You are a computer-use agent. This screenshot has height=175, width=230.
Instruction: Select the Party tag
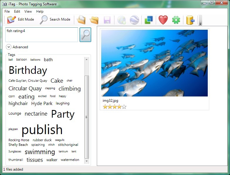tap(63, 114)
